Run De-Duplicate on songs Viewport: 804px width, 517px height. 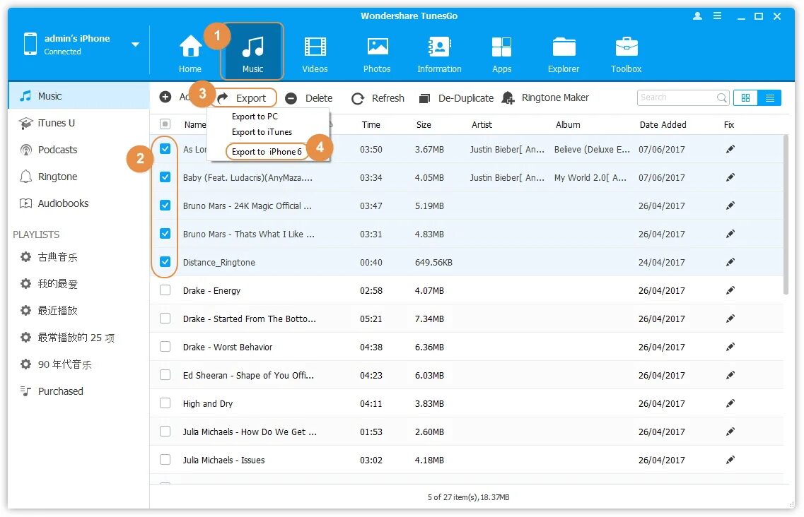coord(456,98)
